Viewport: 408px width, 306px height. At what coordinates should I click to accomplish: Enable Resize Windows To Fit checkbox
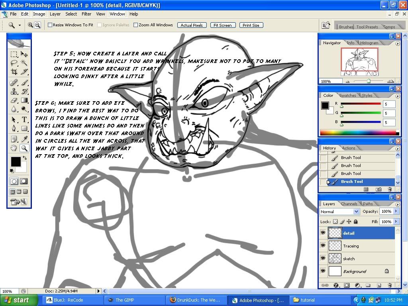[x=50, y=25]
